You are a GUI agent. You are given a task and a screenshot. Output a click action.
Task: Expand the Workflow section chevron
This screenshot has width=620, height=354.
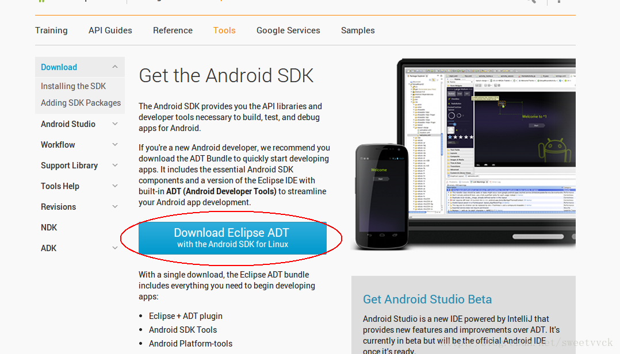115,144
